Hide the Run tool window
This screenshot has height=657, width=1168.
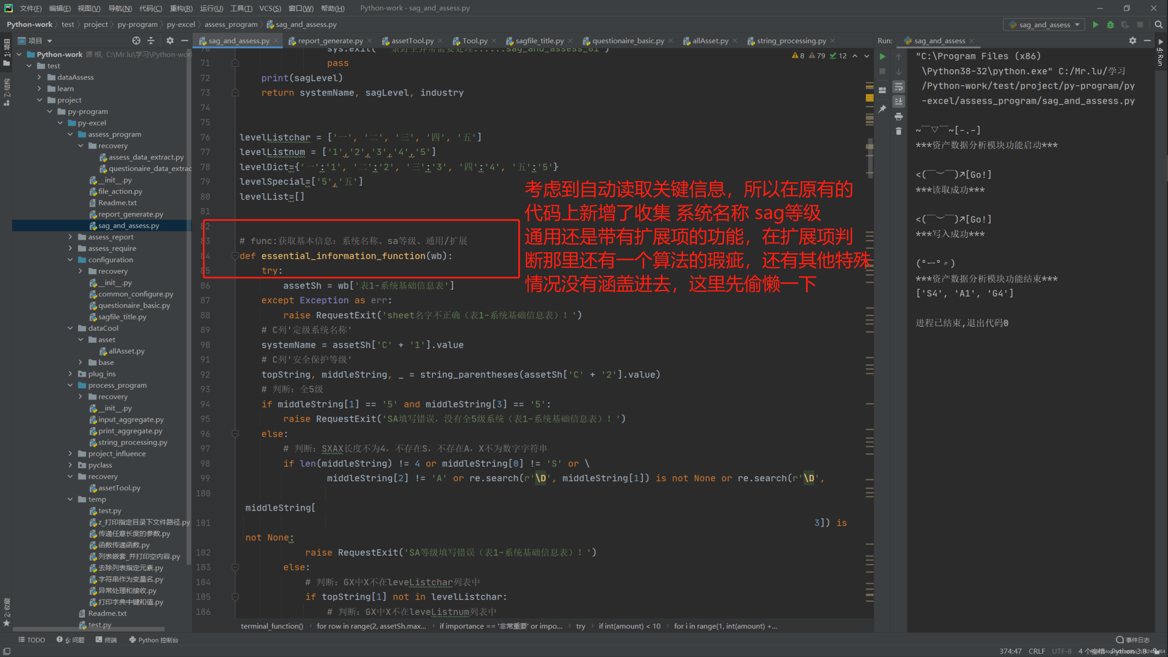pyautogui.click(x=1147, y=41)
